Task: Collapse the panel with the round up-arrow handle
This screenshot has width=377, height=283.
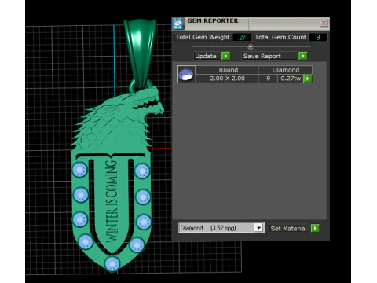Action: pos(251,46)
